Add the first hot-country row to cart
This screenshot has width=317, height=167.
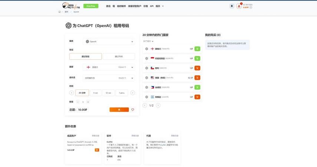coord(197,49)
